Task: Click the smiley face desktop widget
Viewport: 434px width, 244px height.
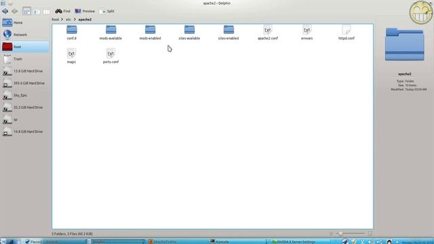Action: click(x=421, y=12)
